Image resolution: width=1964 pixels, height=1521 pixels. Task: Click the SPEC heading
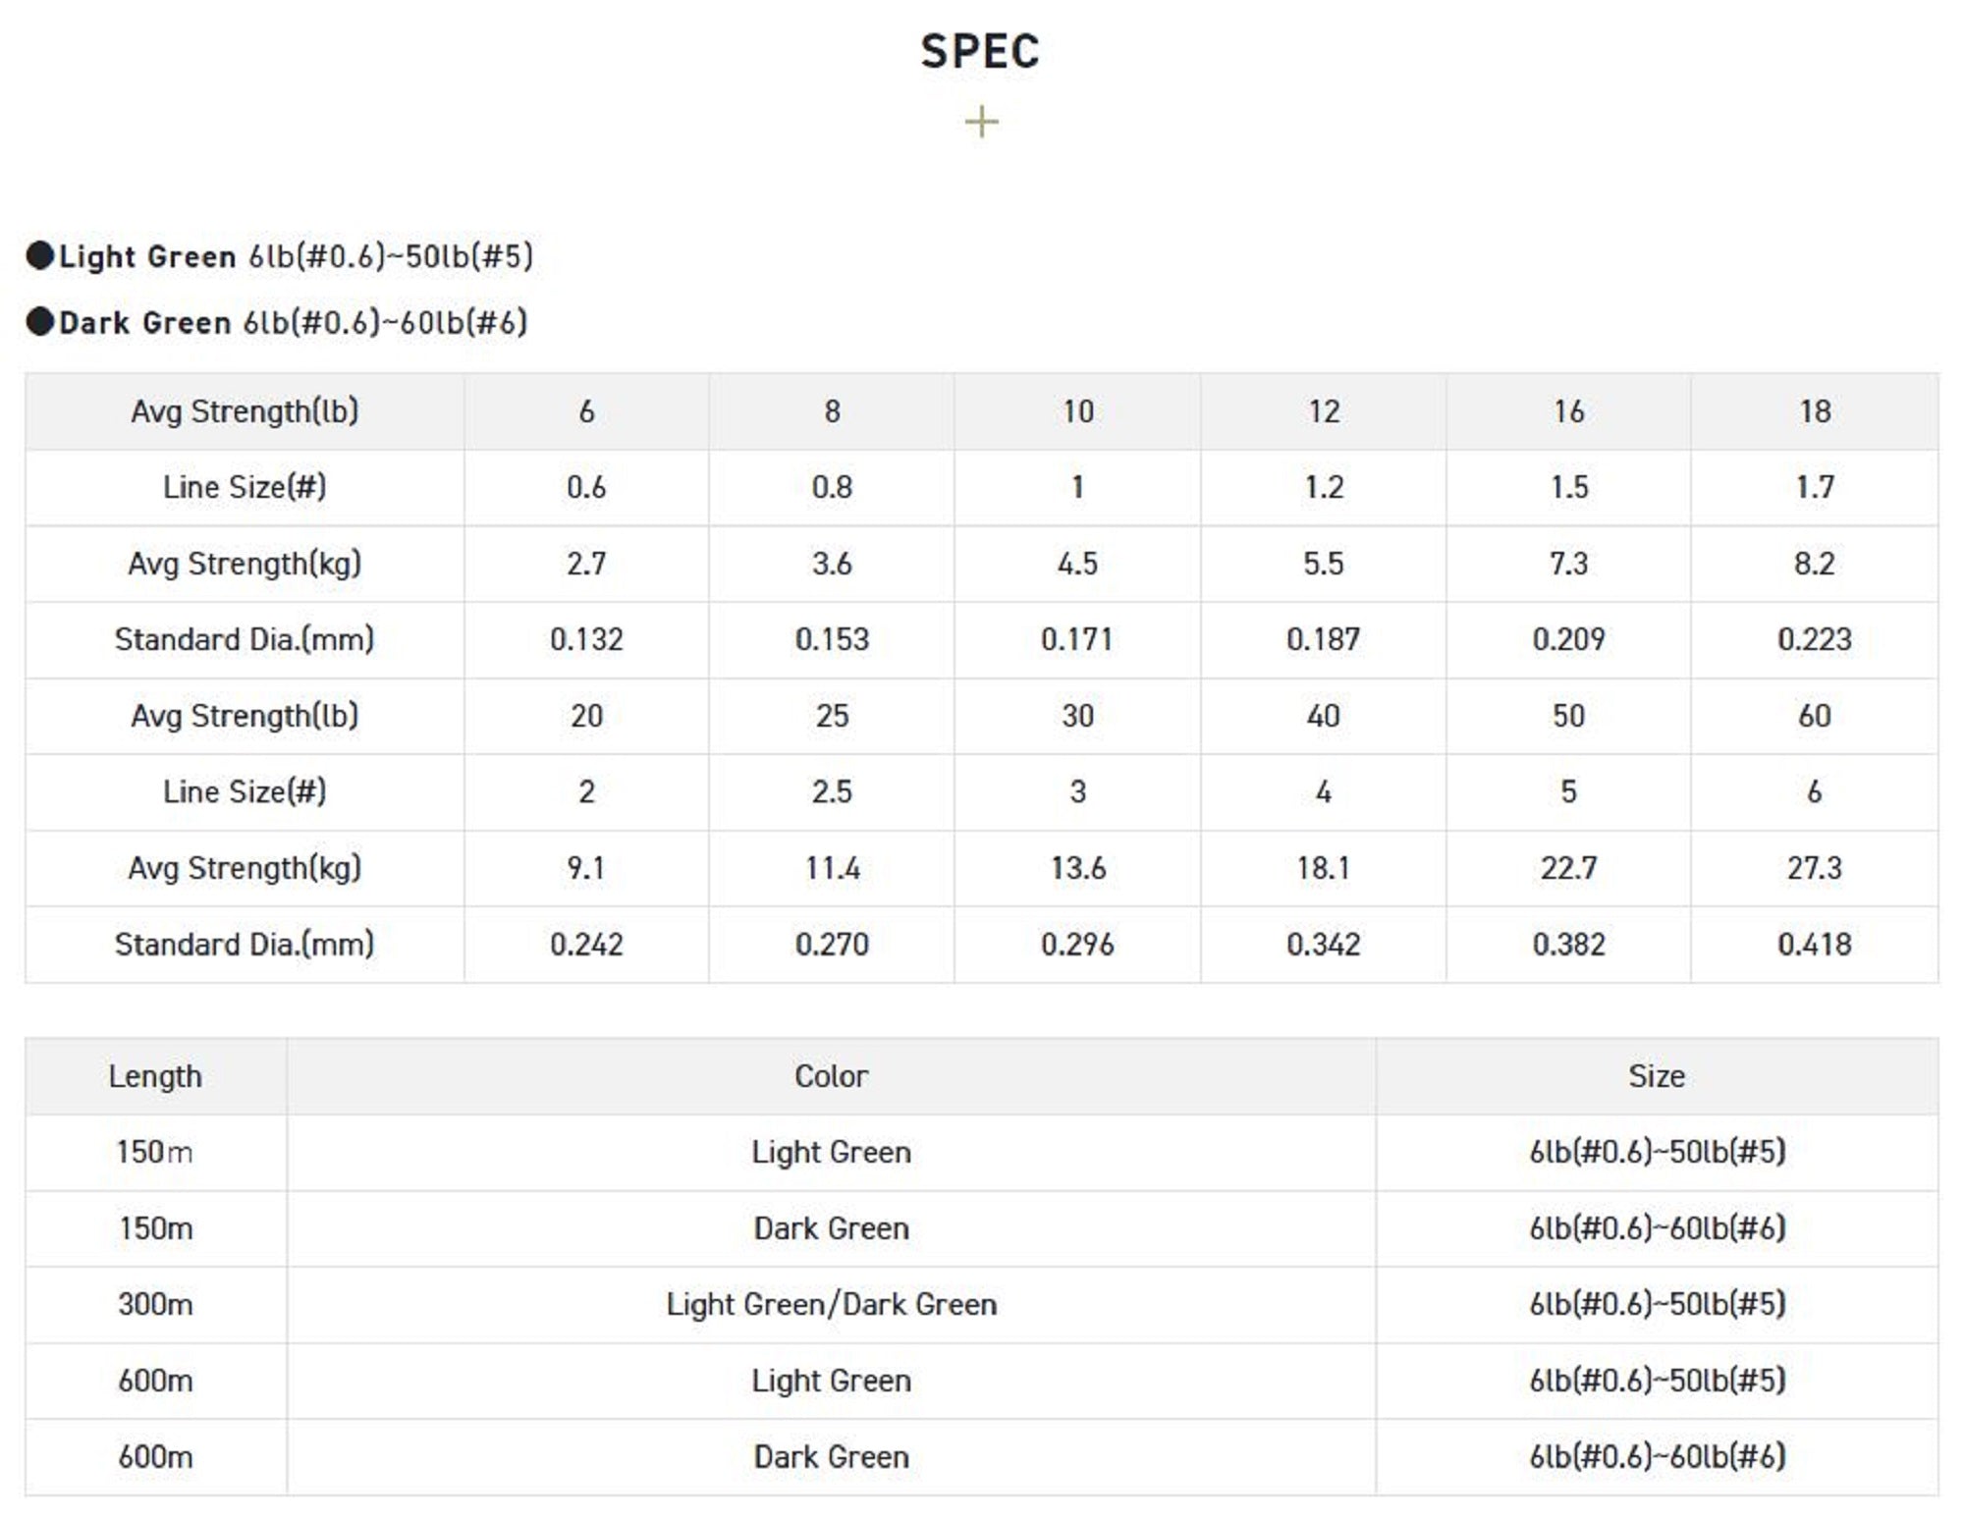click(980, 51)
